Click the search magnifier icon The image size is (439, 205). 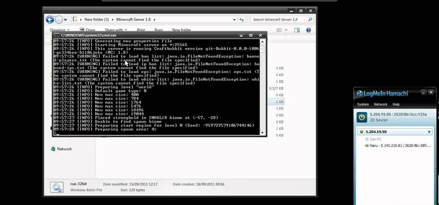310,19
